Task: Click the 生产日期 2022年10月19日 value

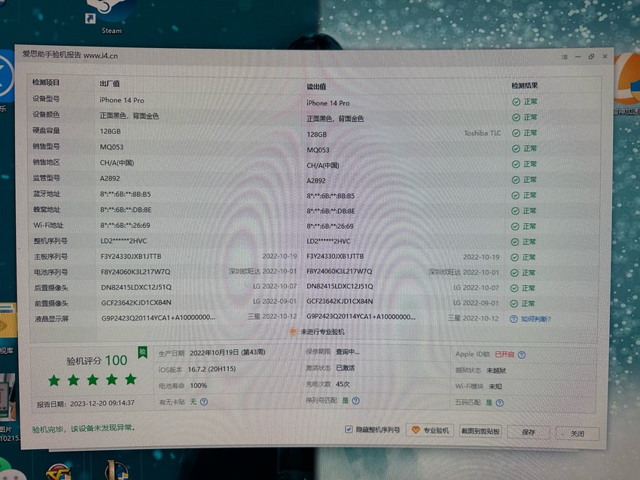Action: pos(227,352)
